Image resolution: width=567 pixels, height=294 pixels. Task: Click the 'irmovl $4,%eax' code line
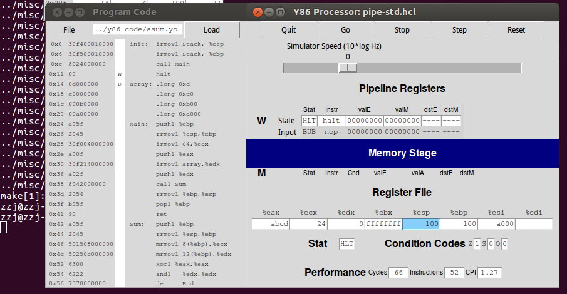click(182, 144)
